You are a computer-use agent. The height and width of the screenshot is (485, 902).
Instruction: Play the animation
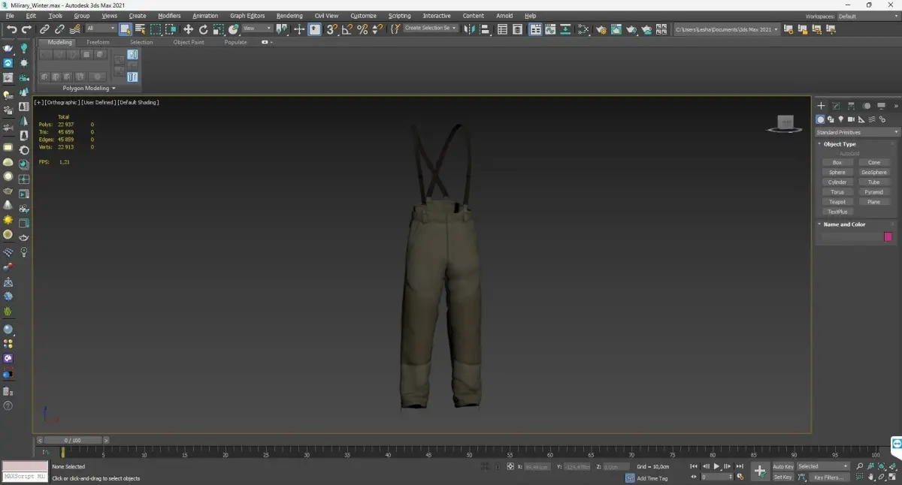tap(716, 466)
